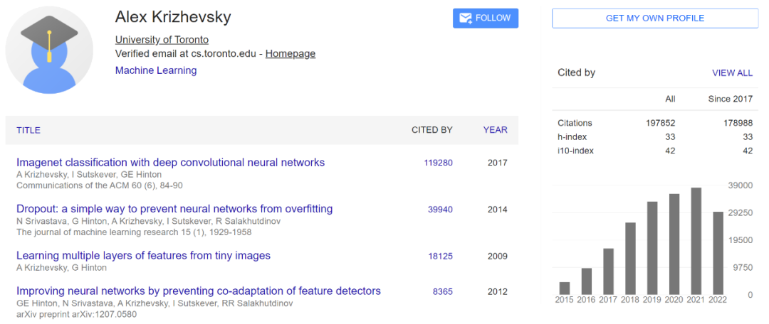Open the Dropout paper title
Viewport: 769px width, 324px height.
pyautogui.click(x=174, y=209)
